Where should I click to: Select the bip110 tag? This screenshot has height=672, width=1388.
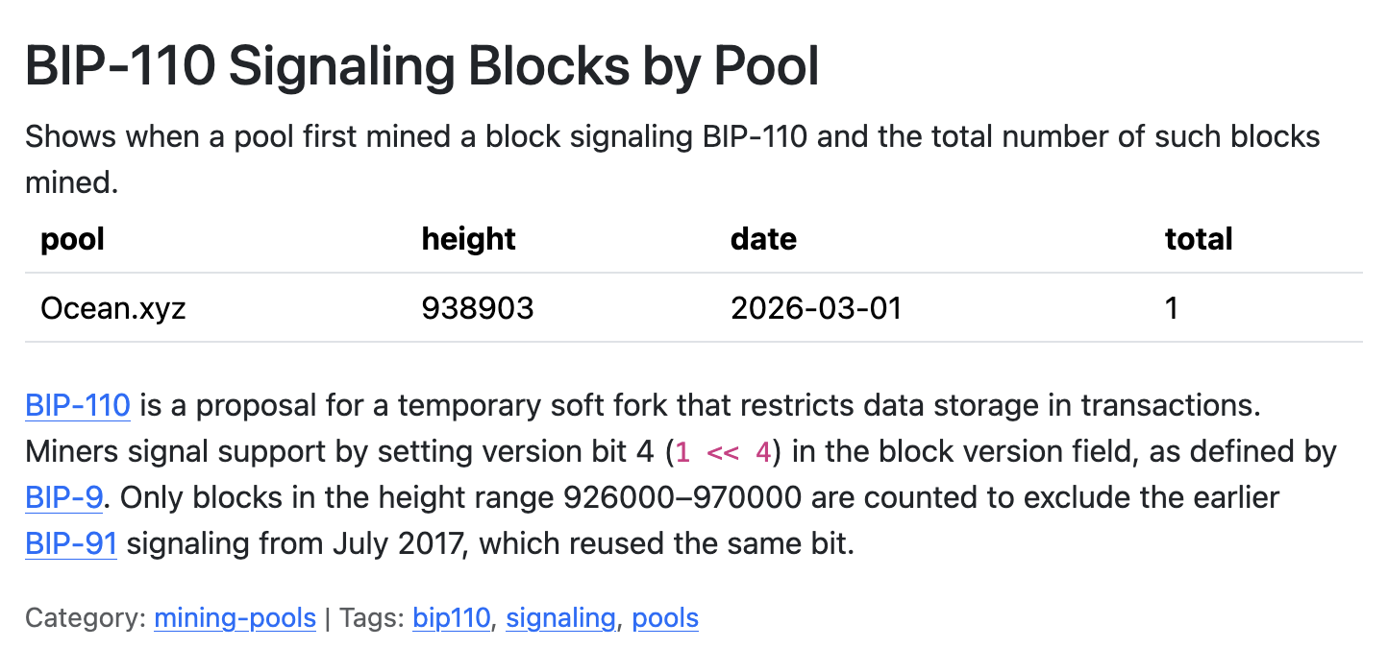pyautogui.click(x=451, y=617)
